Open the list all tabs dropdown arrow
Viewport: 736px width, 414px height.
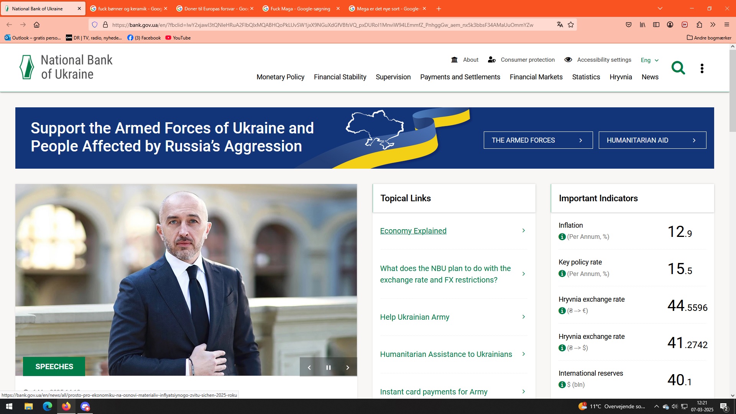(x=660, y=8)
